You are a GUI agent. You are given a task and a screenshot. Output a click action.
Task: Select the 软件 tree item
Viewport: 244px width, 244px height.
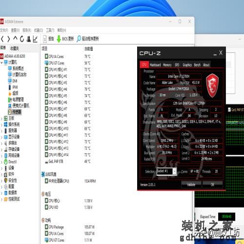point(9,174)
